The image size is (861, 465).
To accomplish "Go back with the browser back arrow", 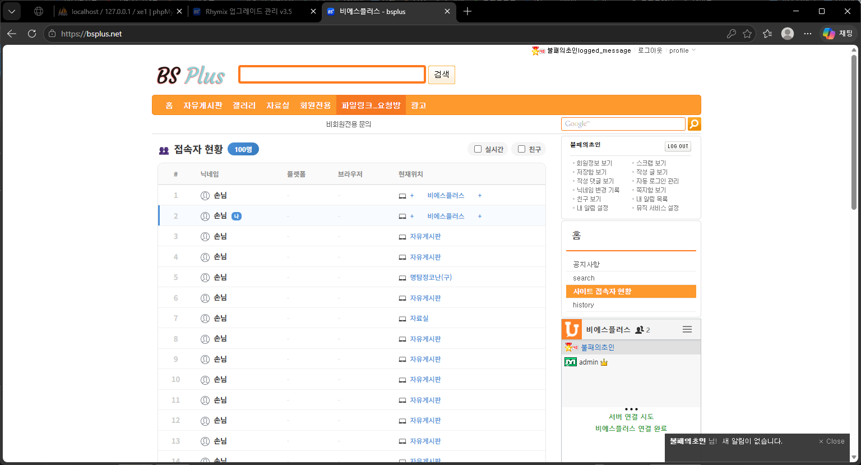I will point(12,34).
